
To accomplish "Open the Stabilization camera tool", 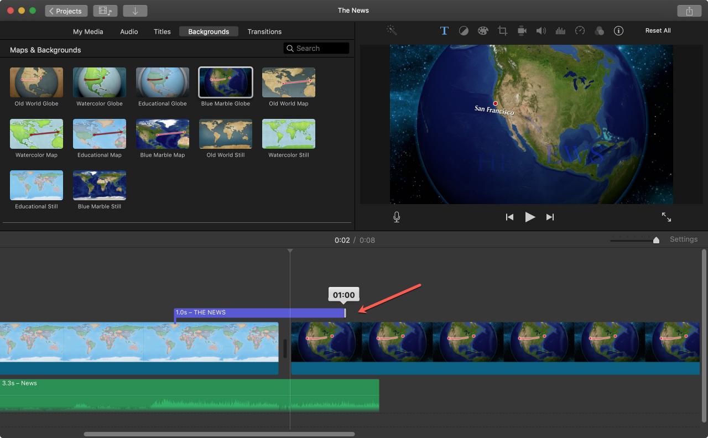I will coord(522,31).
